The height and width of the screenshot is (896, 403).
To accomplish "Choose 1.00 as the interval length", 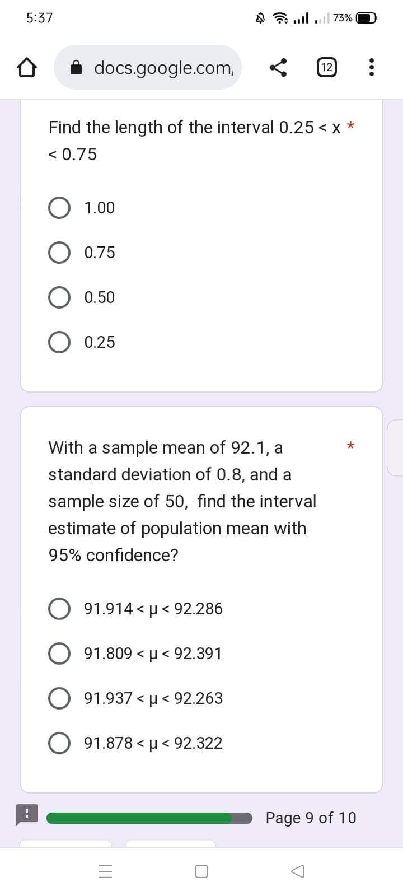I will coord(59,207).
